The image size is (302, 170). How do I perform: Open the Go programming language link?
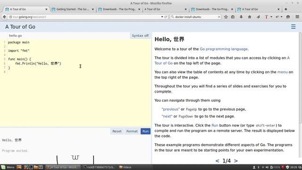tap(224, 49)
